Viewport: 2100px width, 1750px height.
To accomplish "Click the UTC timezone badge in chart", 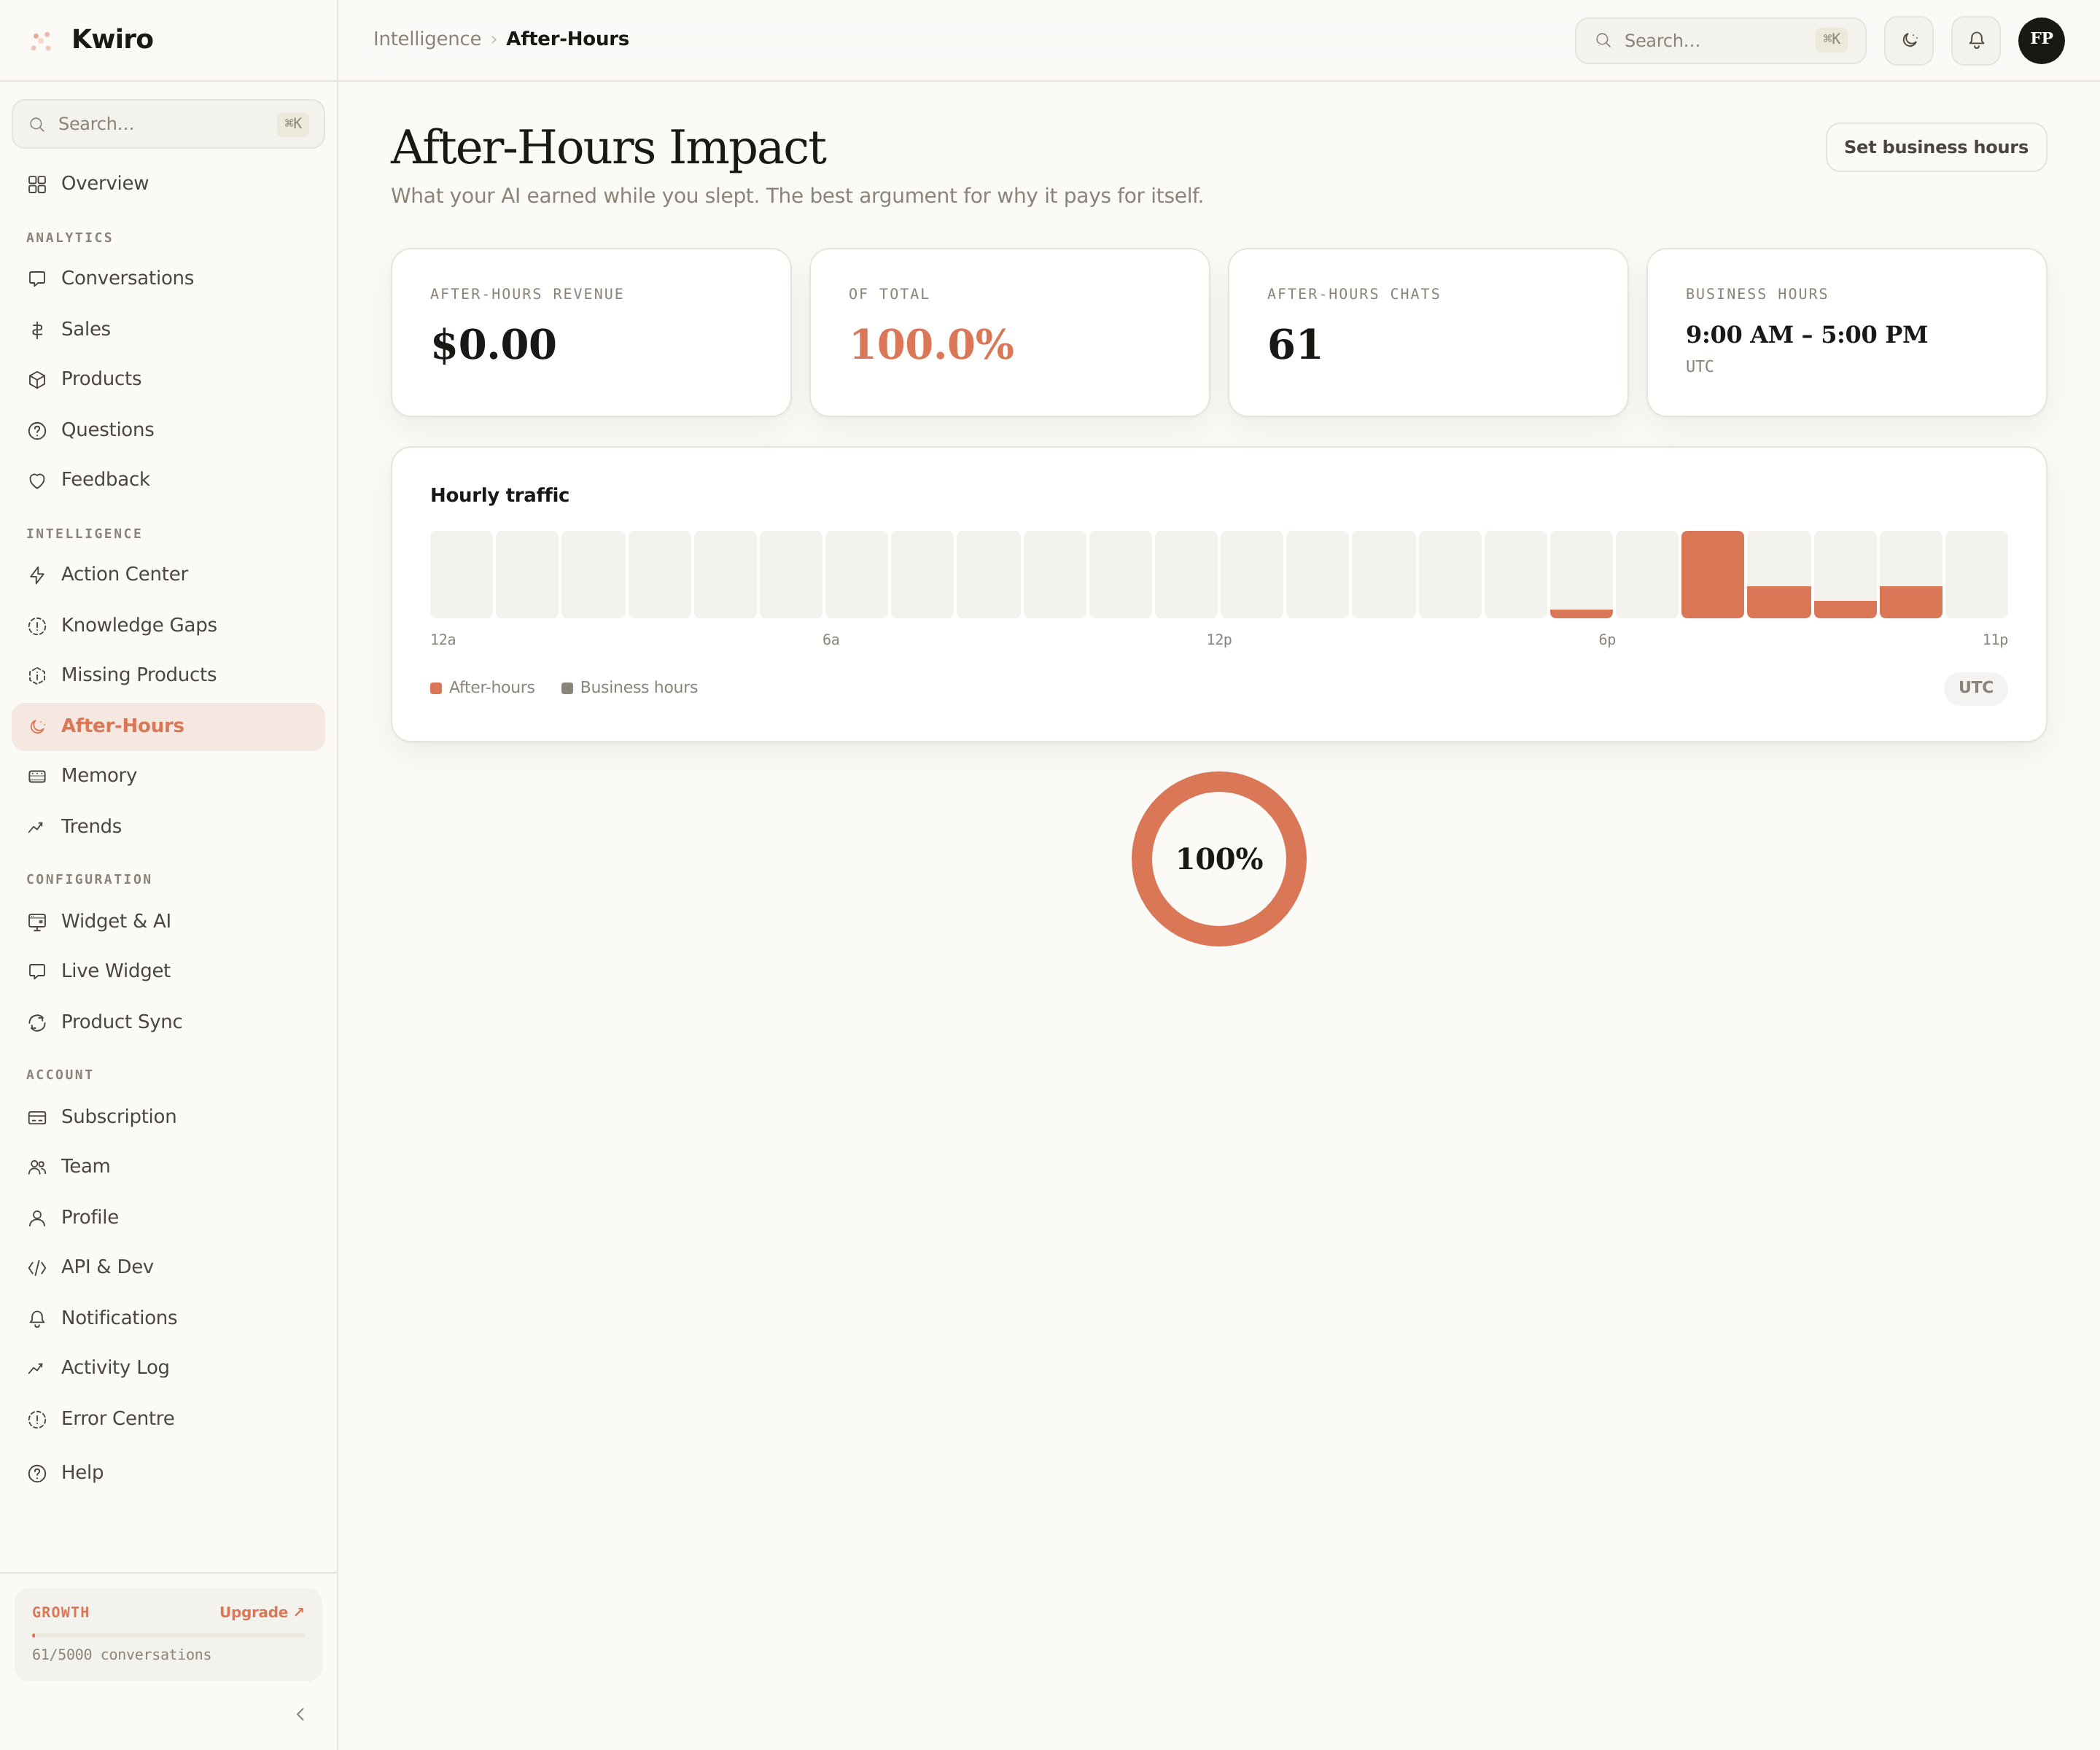I will tap(1975, 688).
